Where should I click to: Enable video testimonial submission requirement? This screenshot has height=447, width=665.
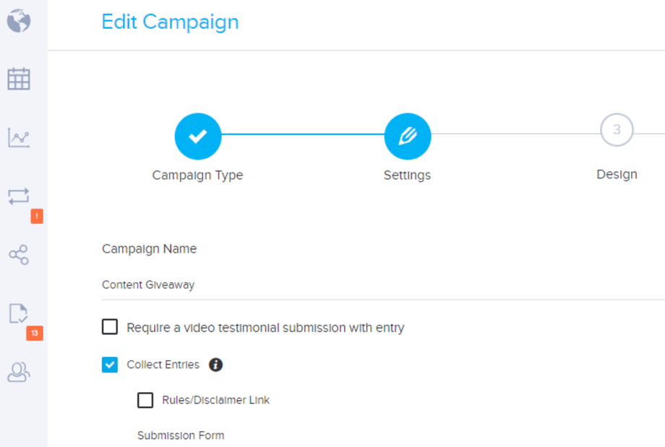click(110, 328)
